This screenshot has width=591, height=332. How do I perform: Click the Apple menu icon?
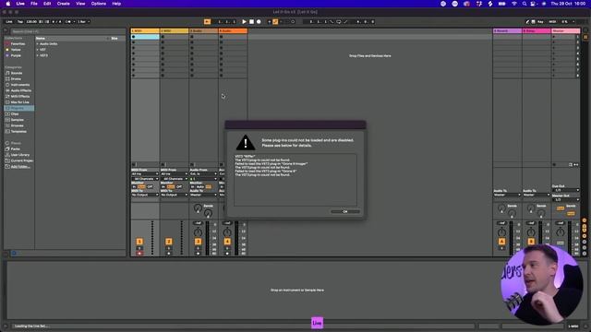pos(8,4)
